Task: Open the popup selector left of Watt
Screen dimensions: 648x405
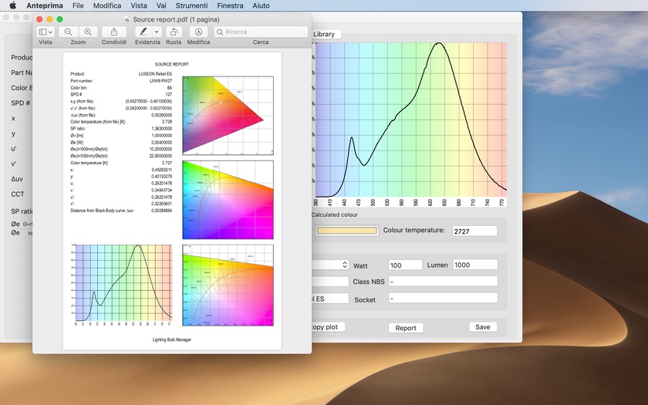Action: coord(330,265)
